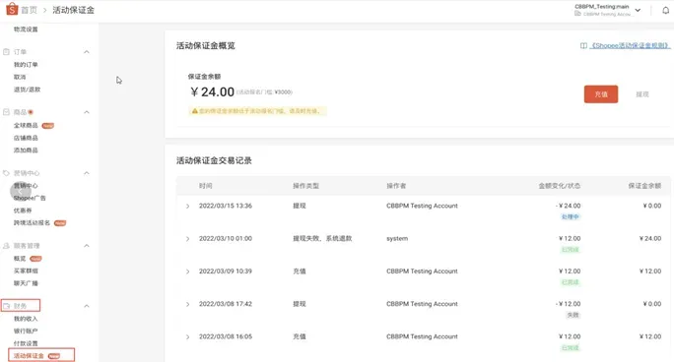Collapse the 订单 sidebar section
Screen dimensions: 674x362
[87, 52]
